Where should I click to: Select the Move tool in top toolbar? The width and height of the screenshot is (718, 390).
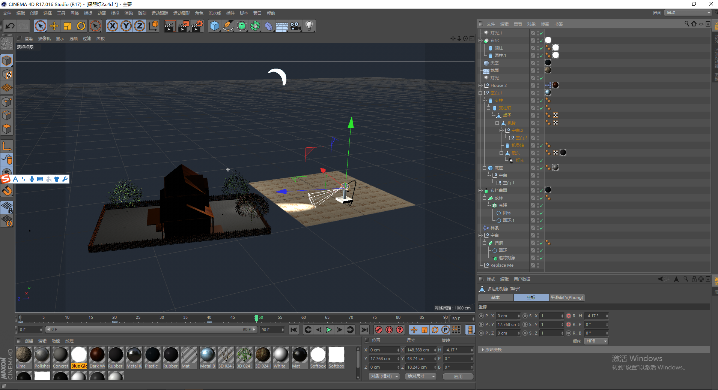pos(54,26)
